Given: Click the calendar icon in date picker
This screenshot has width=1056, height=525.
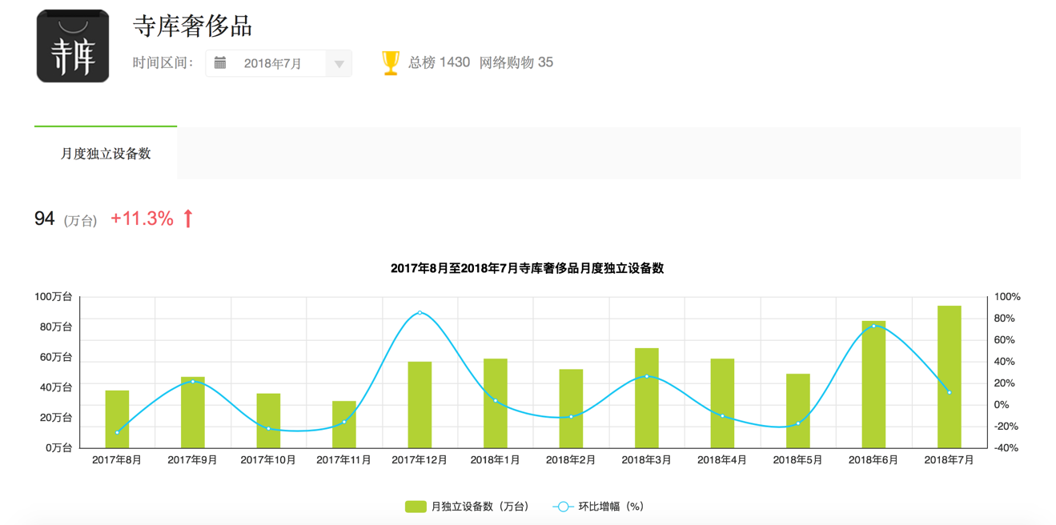Looking at the screenshot, I should click(220, 62).
